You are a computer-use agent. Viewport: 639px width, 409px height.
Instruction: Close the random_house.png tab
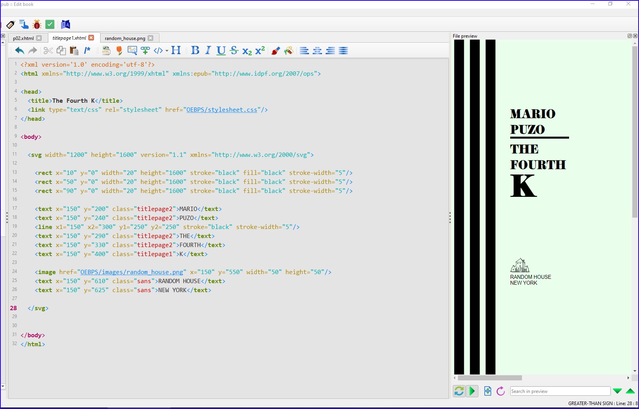point(150,38)
